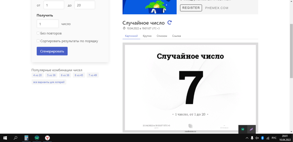
Task: Click the text '10.04.2022 в 19:01:07 UTC+3' under heading
Action: click(143, 29)
